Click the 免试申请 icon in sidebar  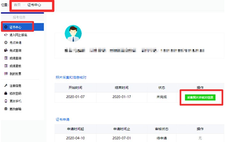coord(6,43)
